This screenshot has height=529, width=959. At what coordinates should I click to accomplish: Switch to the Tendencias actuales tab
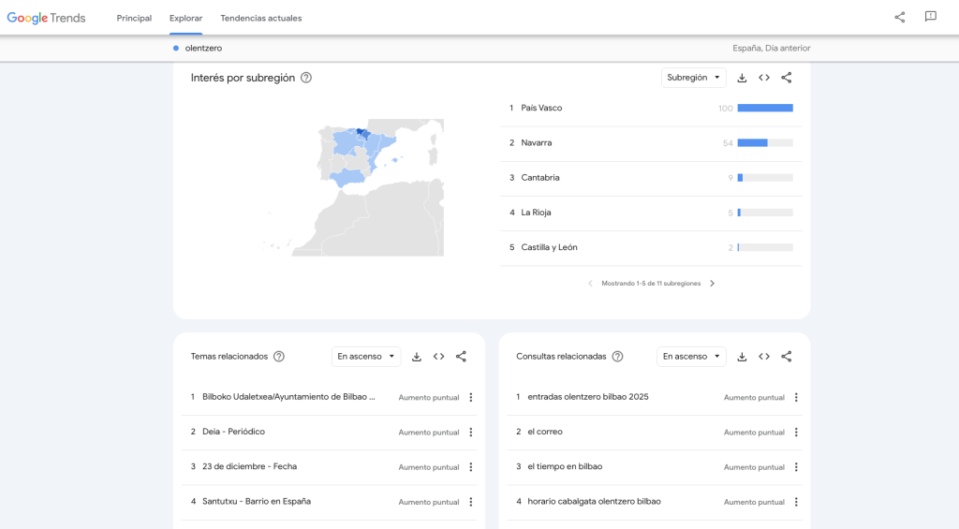[x=260, y=18]
